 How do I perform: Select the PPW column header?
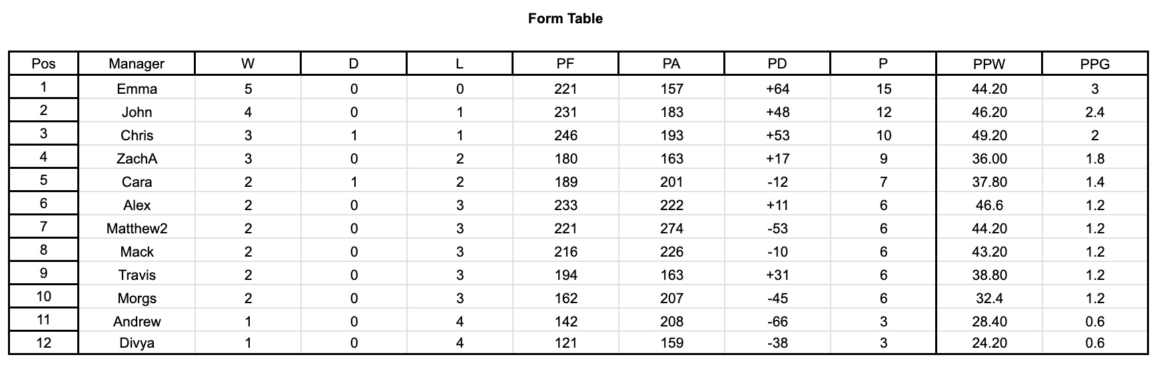click(x=989, y=64)
